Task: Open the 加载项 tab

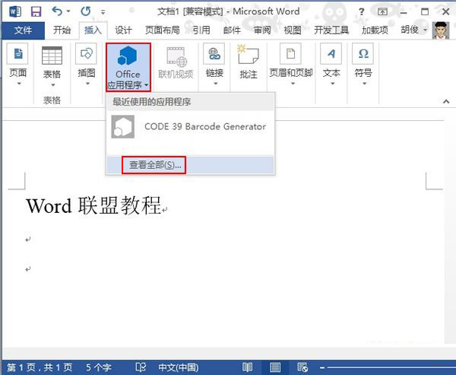Action: point(375,30)
